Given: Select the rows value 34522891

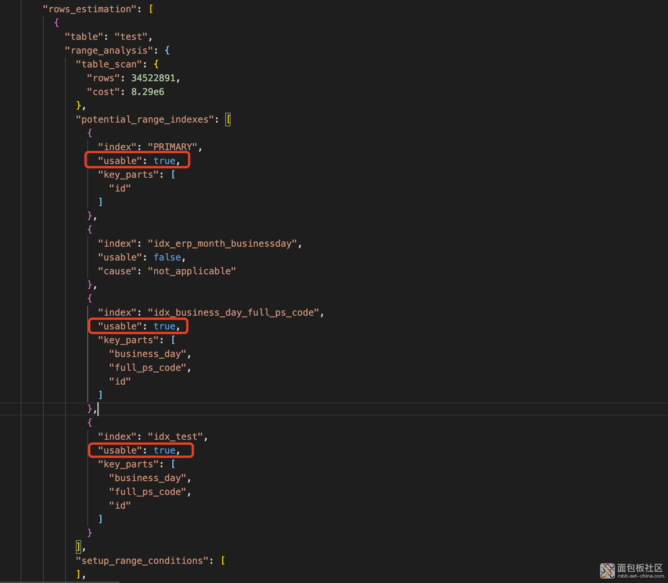Looking at the screenshot, I should [x=153, y=78].
